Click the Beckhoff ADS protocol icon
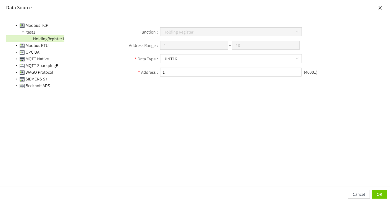The width and height of the screenshot is (390, 200). (x=22, y=86)
